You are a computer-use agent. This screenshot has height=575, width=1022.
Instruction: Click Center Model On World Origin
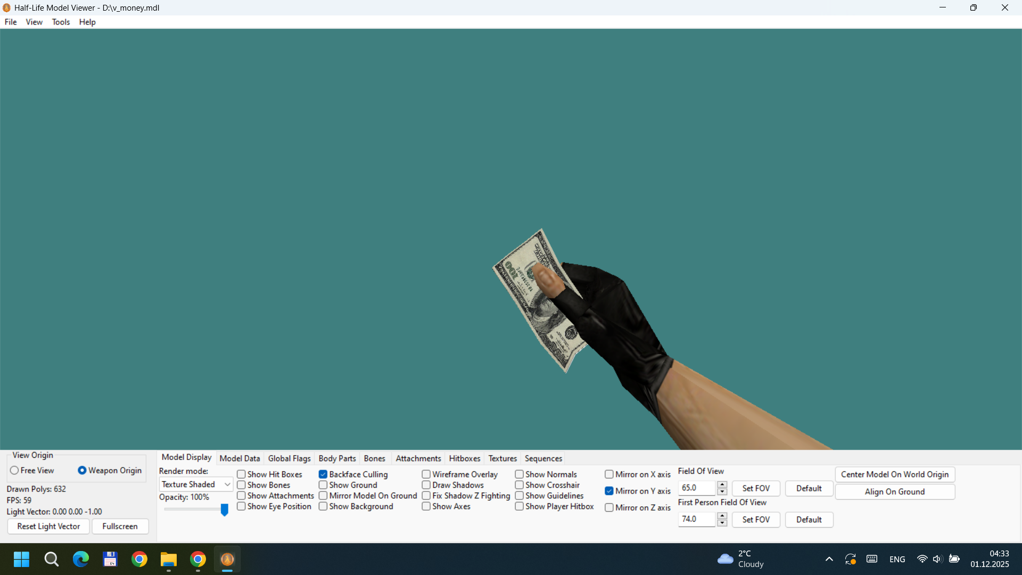(x=894, y=474)
